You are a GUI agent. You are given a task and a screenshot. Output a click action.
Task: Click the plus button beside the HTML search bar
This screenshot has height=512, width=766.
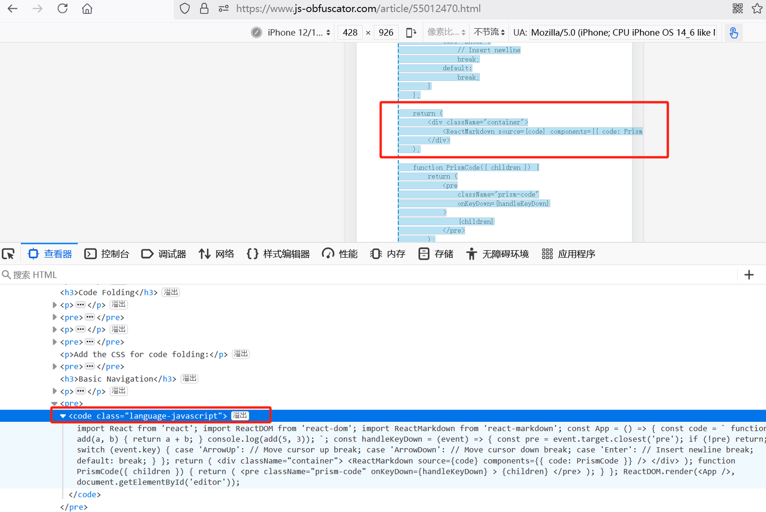tap(750, 275)
